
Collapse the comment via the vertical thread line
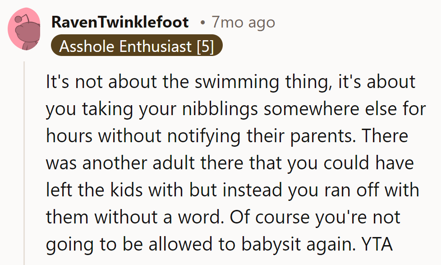coord(24,163)
